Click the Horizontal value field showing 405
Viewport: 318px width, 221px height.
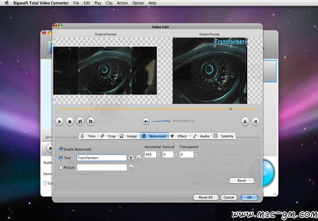150,154
